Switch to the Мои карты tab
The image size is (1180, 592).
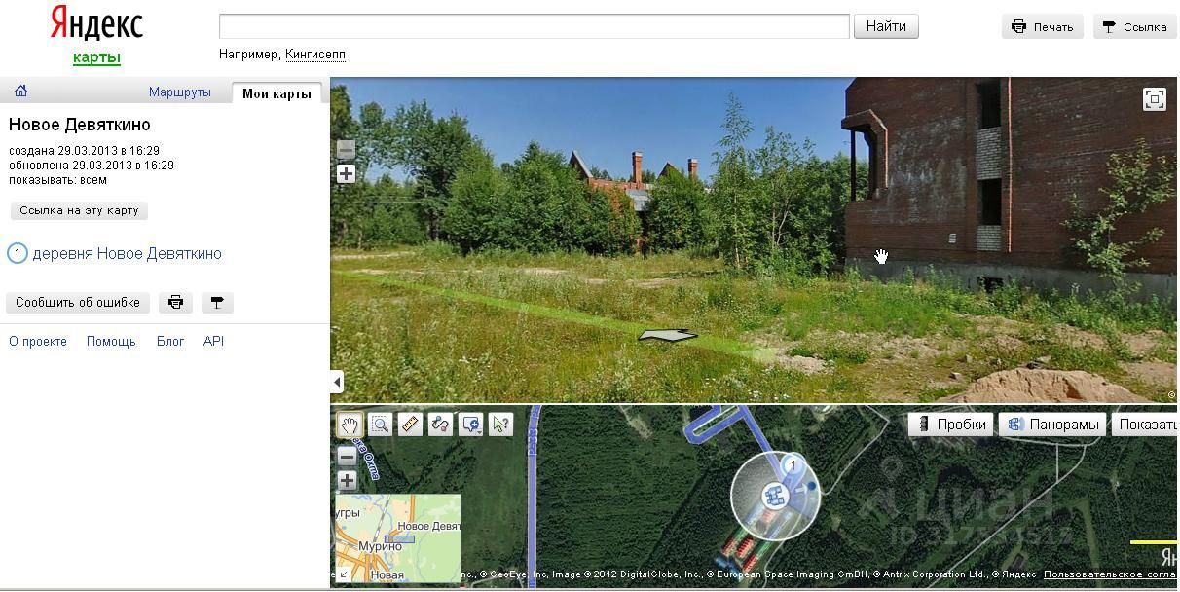(x=277, y=93)
